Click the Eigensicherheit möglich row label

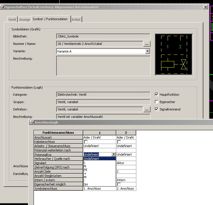pyautogui.click(x=58, y=184)
